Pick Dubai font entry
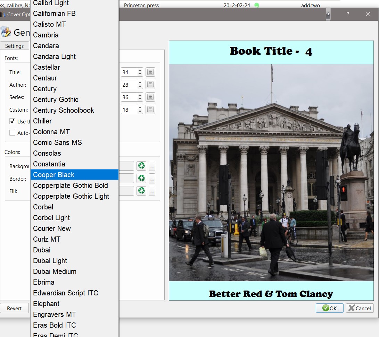 [74, 250]
